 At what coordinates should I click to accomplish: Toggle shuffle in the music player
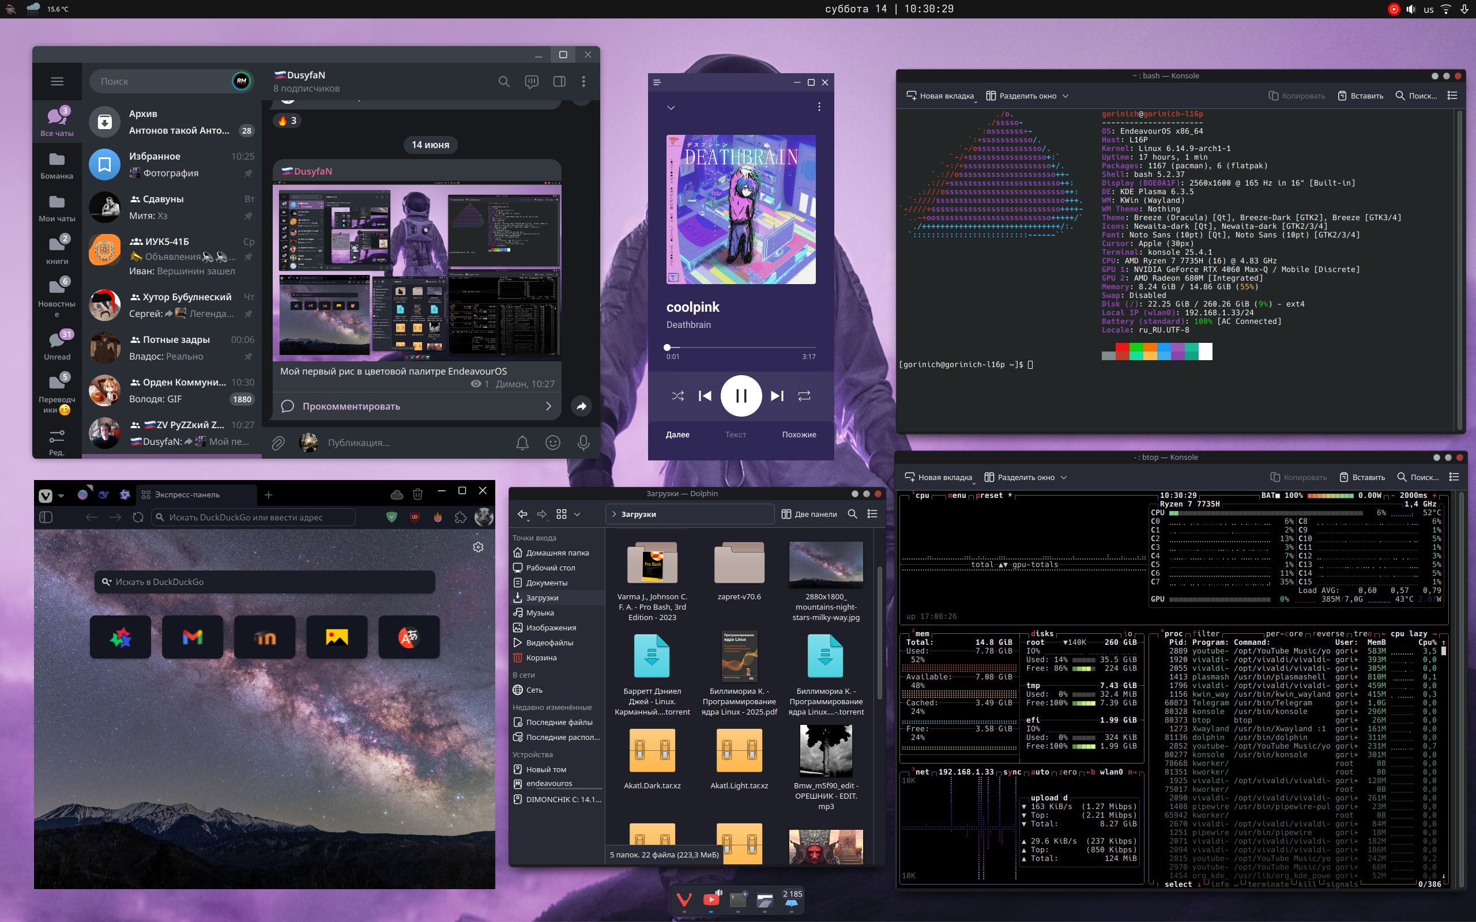click(x=677, y=396)
